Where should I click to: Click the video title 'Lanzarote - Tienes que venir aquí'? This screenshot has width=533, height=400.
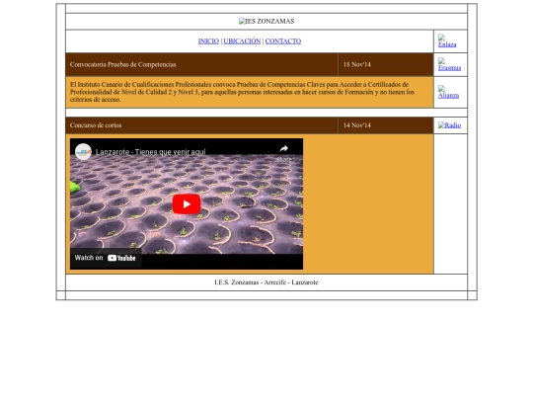[151, 152]
